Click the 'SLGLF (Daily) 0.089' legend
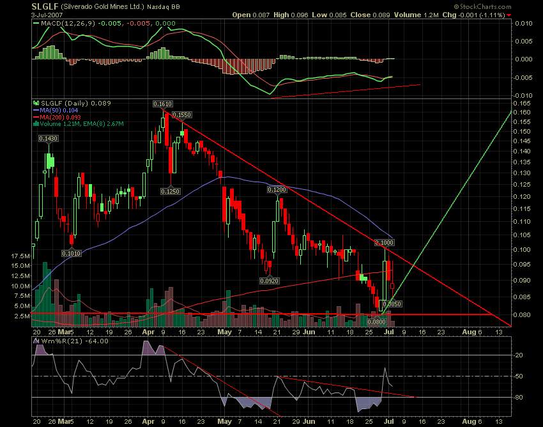Screen dimensions: 543x427 (76, 103)
